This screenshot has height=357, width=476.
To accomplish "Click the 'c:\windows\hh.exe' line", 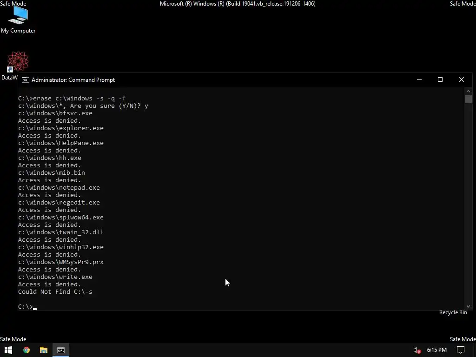I will 49,158.
